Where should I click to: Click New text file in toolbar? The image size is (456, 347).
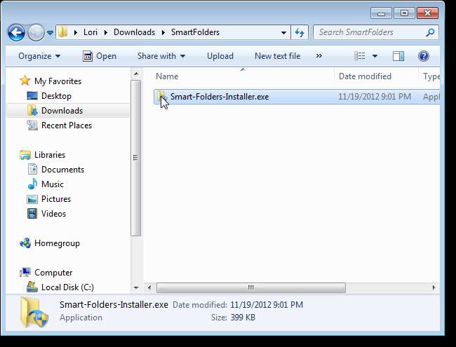[x=277, y=56]
